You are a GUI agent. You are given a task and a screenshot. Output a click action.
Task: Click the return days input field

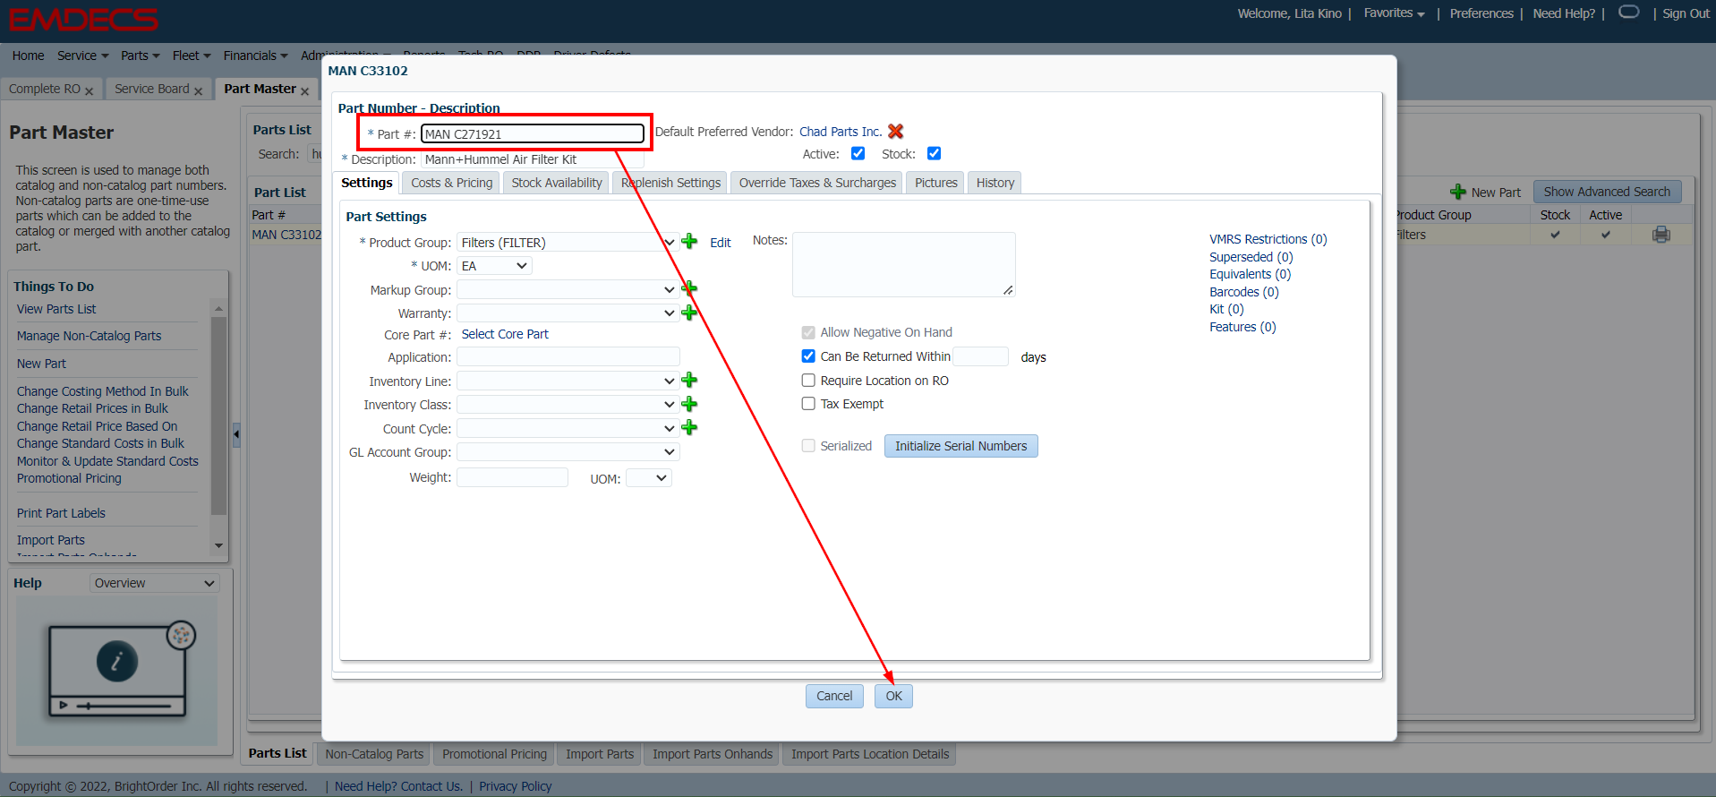(980, 356)
